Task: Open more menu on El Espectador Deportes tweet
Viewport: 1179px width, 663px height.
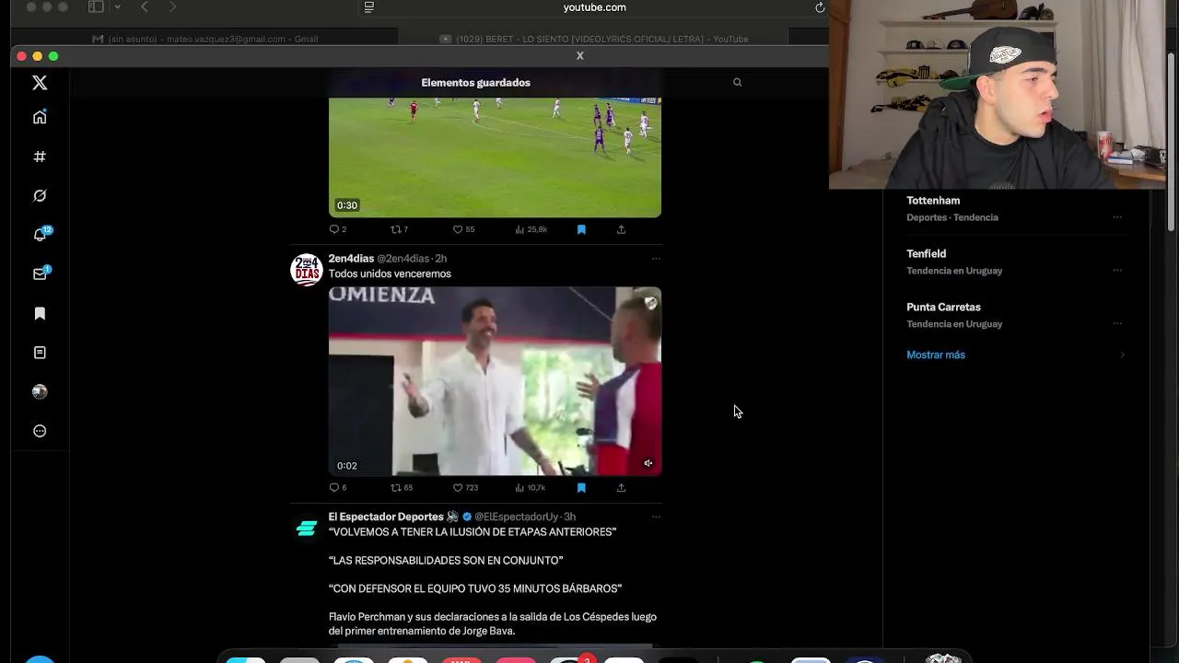Action: click(x=656, y=517)
